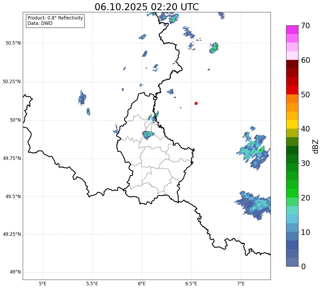The width and height of the screenshot is (322, 289).
Task: Click the 6.5°E longitude label
Action: coord(191,283)
